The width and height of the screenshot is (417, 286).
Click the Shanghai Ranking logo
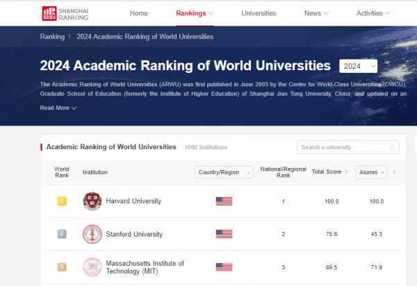click(x=66, y=12)
